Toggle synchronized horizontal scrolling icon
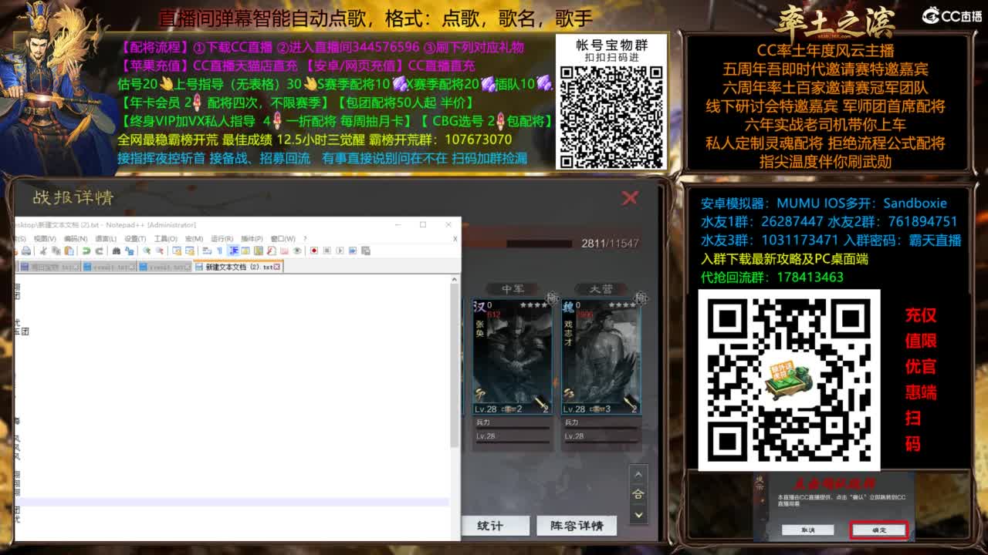 point(190,251)
